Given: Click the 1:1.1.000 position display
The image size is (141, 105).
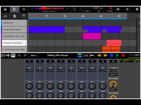Looking at the screenshot, I should [134, 55].
